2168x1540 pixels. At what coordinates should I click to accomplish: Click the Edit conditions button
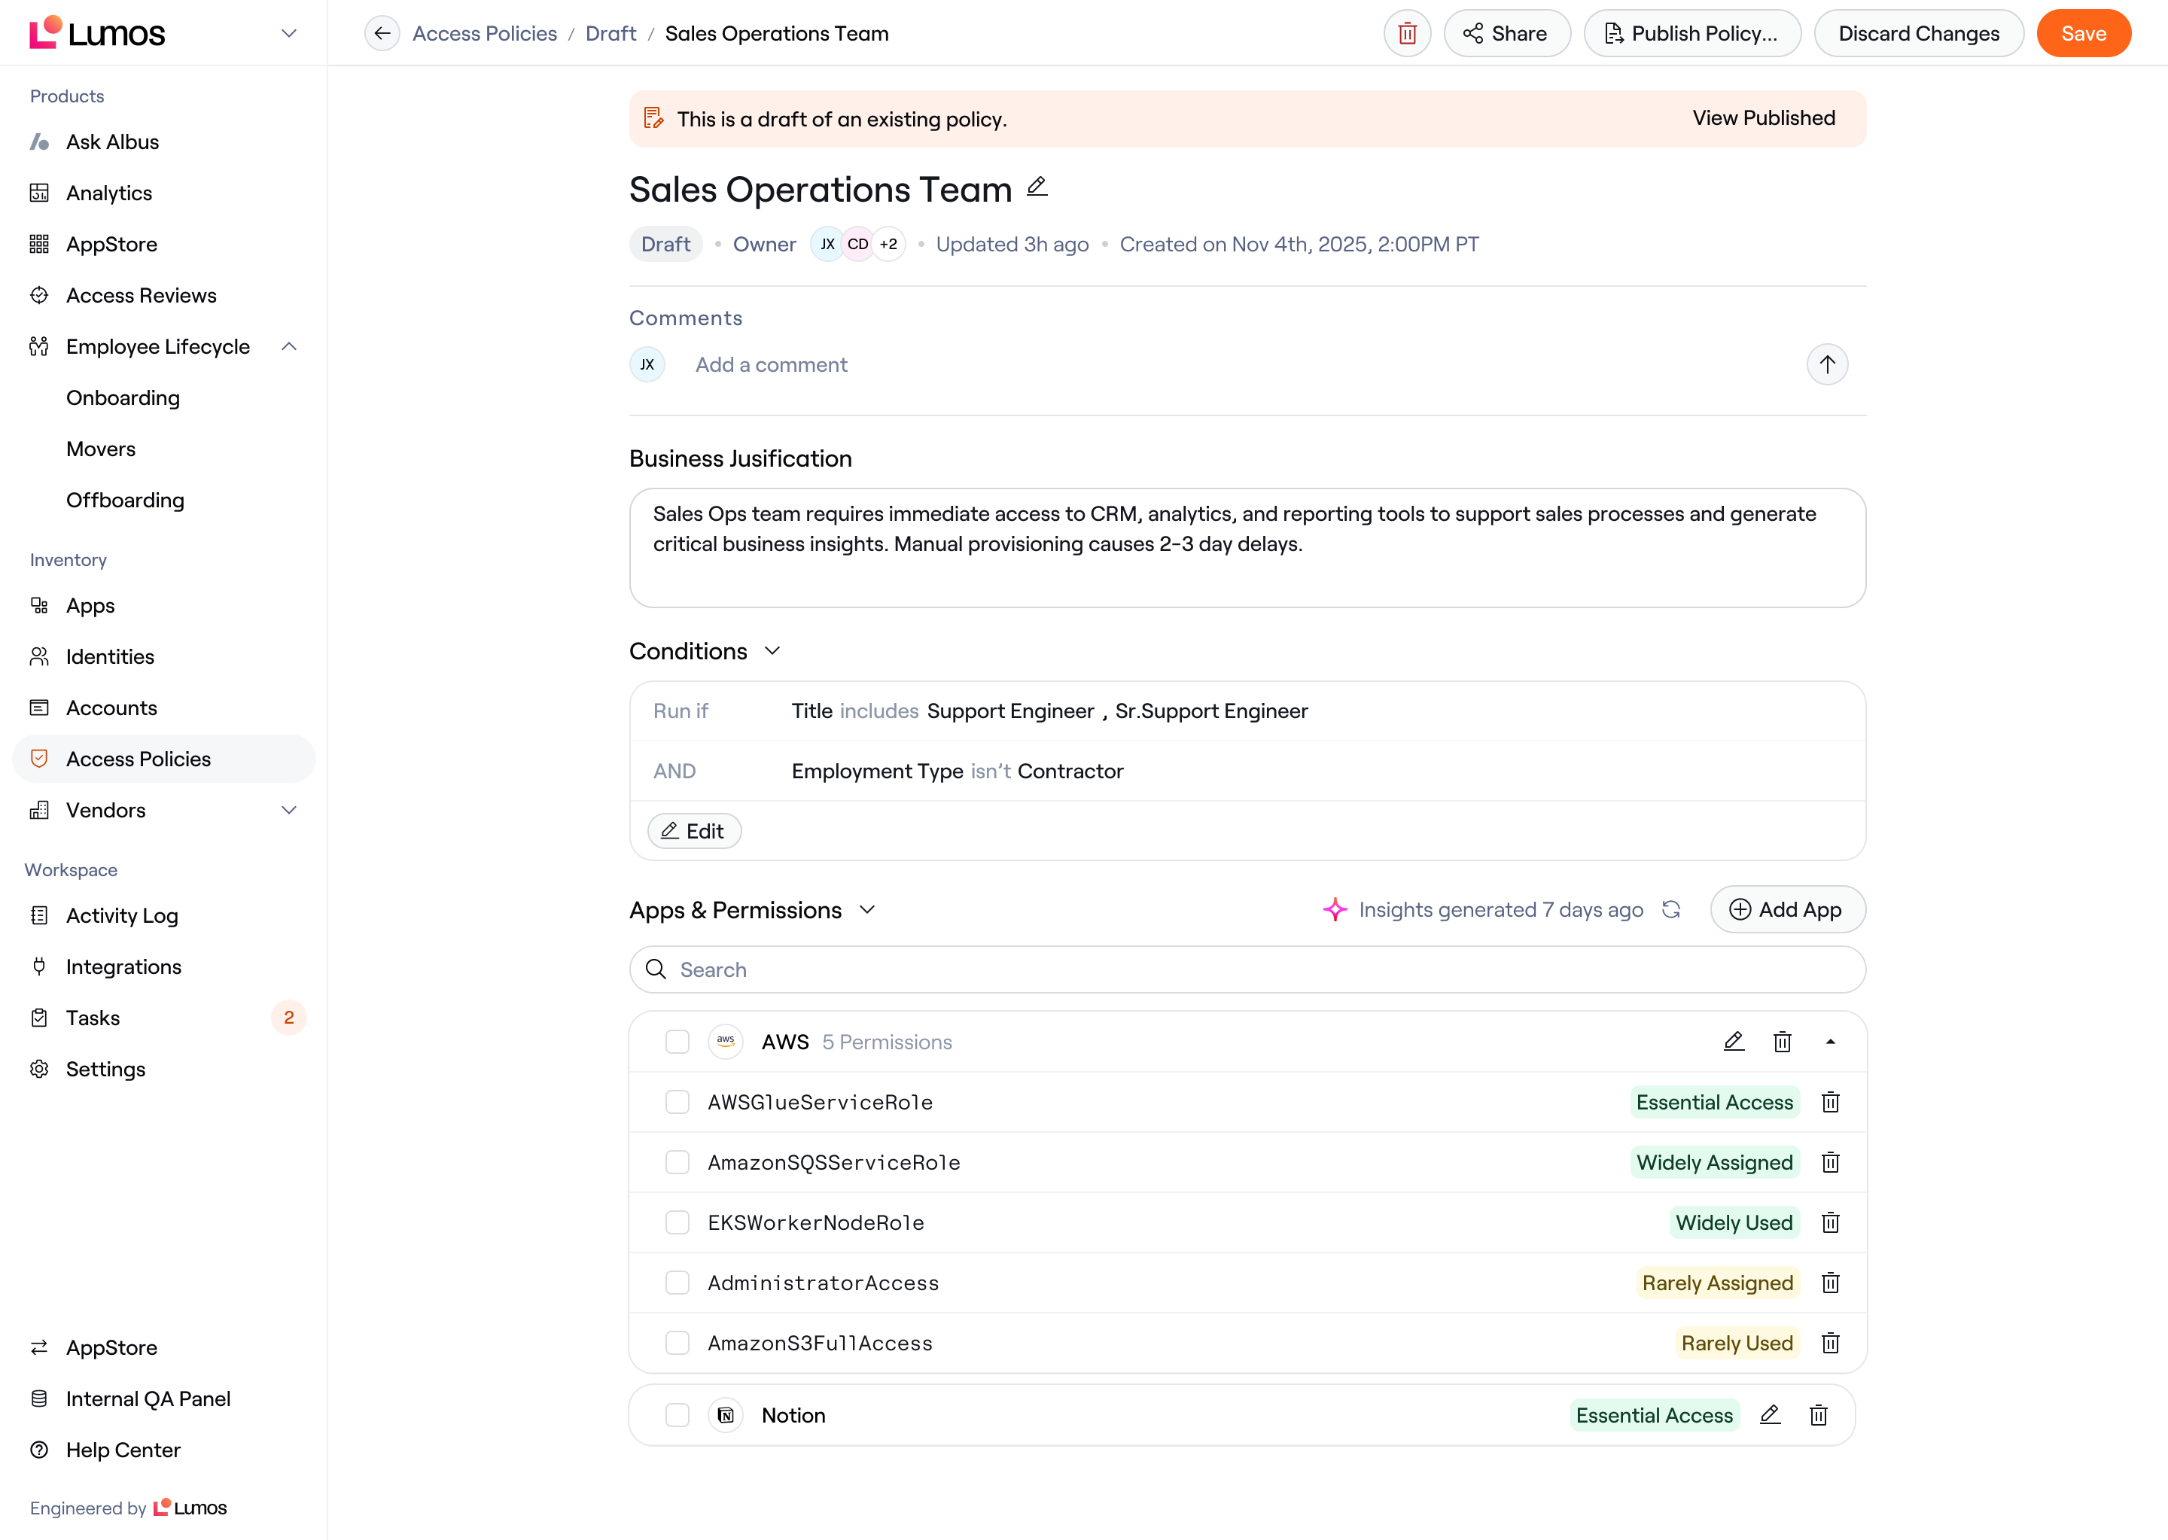click(694, 831)
